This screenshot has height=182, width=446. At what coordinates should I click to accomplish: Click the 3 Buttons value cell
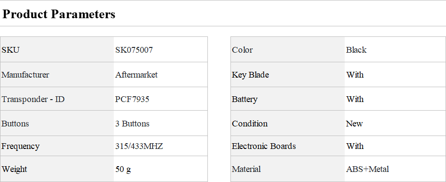point(160,124)
